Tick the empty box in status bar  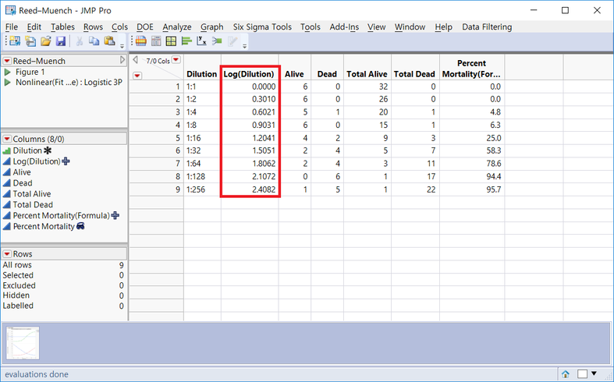(x=583, y=374)
